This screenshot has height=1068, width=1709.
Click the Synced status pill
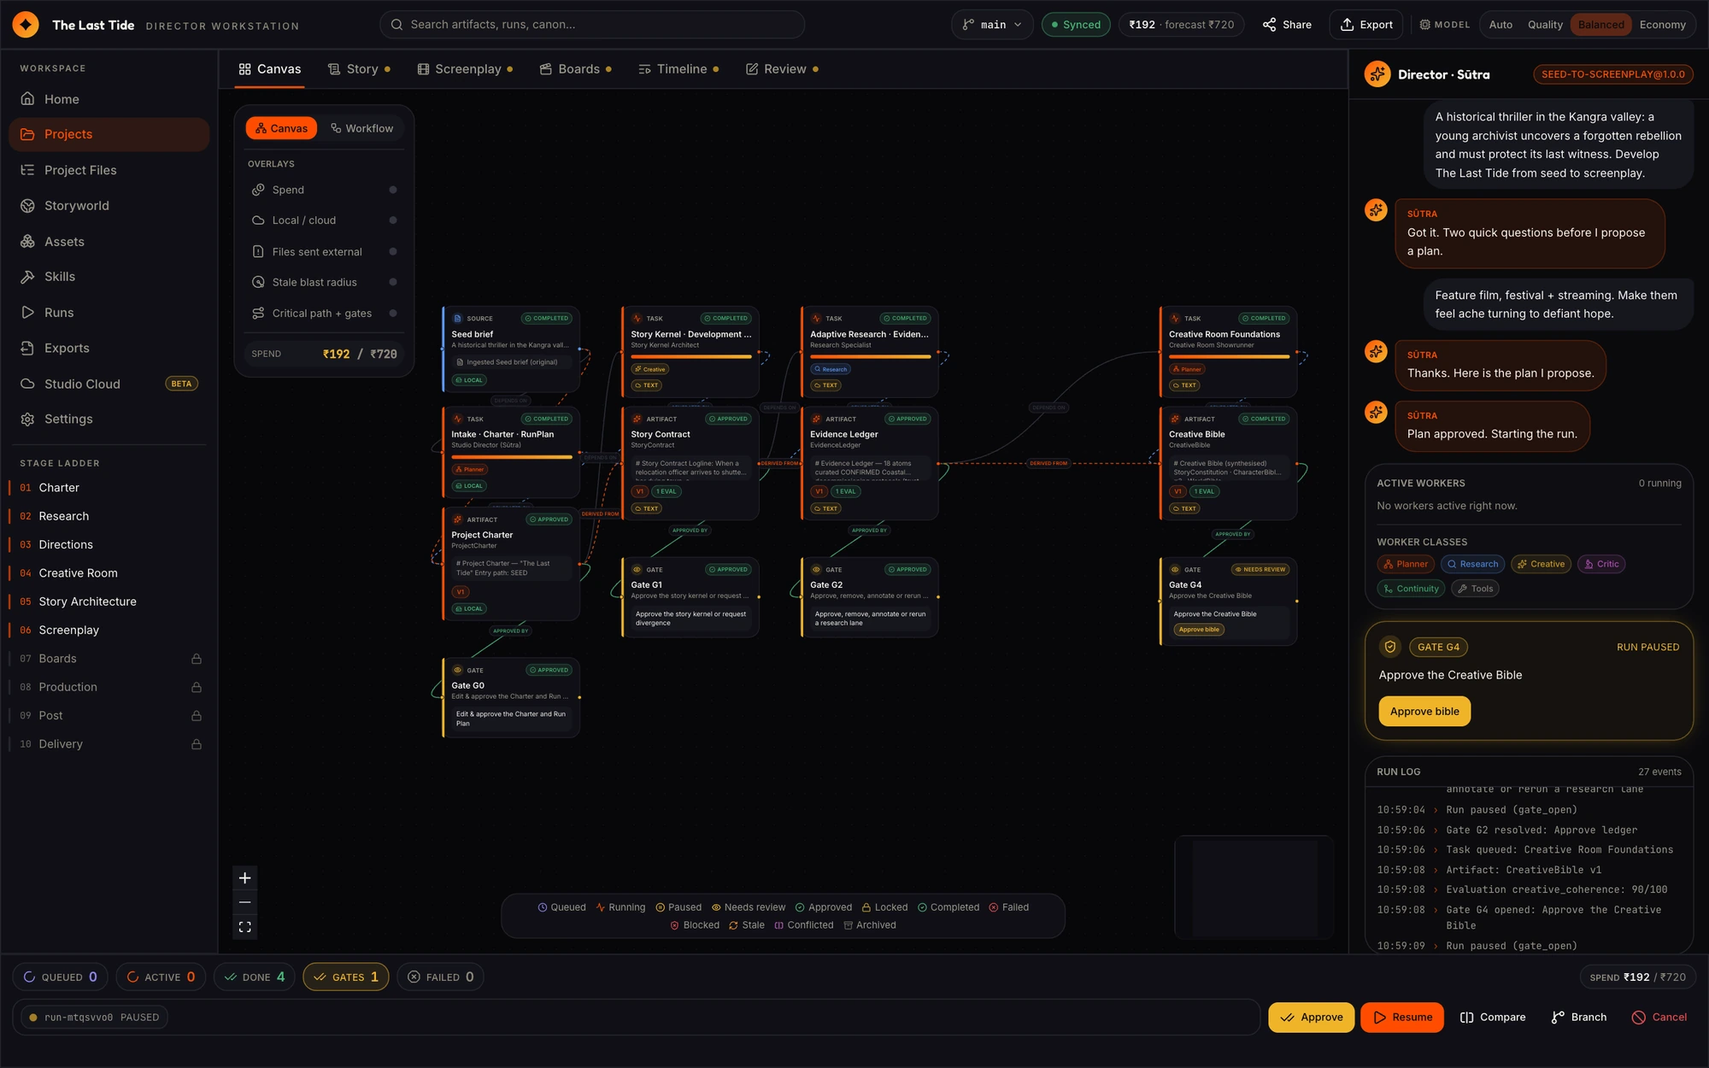1076,25
